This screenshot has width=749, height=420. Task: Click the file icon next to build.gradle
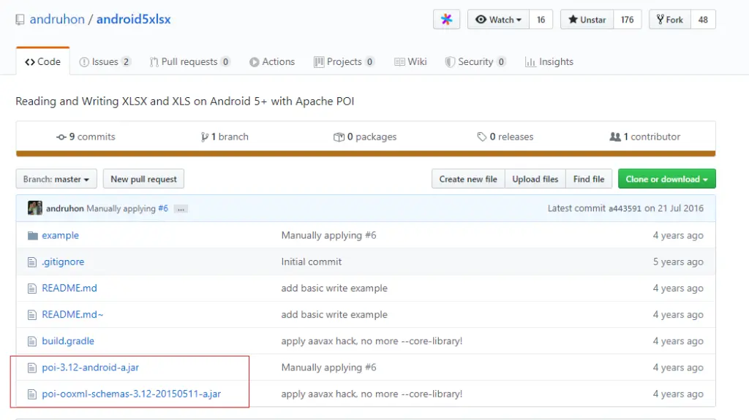click(x=32, y=341)
